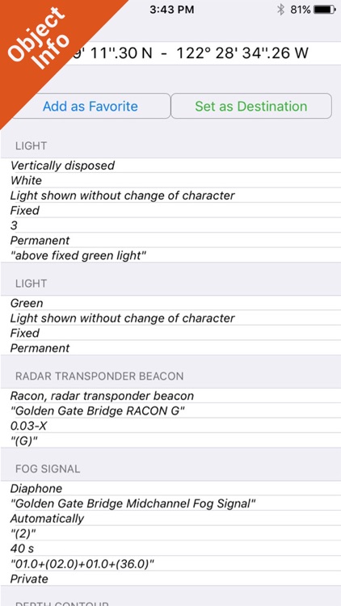Tap the Bluetooth icon in status bar
Image resolution: width=341 pixels, height=606 pixels.
coord(281,10)
